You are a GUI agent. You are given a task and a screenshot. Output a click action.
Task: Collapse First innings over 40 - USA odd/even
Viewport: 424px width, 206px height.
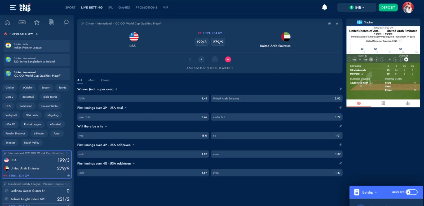pyautogui.click(x=134, y=163)
